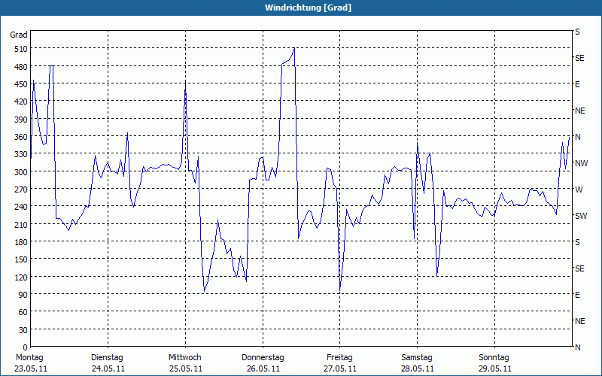Select the date 23.05.11
Viewport: 602px width, 376px height.
pos(31,369)
